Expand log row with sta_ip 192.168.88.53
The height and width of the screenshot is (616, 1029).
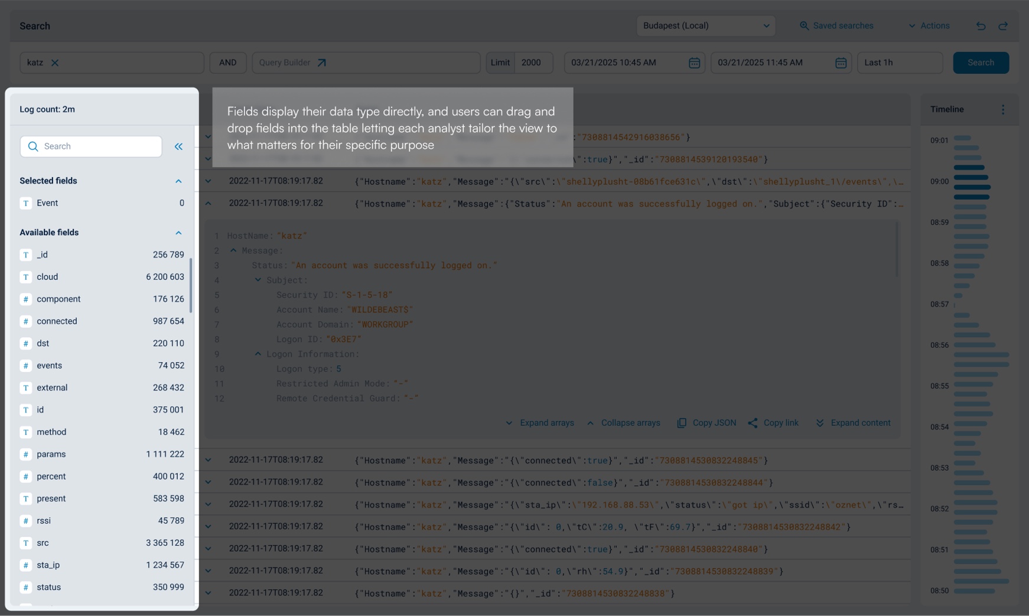209,504
